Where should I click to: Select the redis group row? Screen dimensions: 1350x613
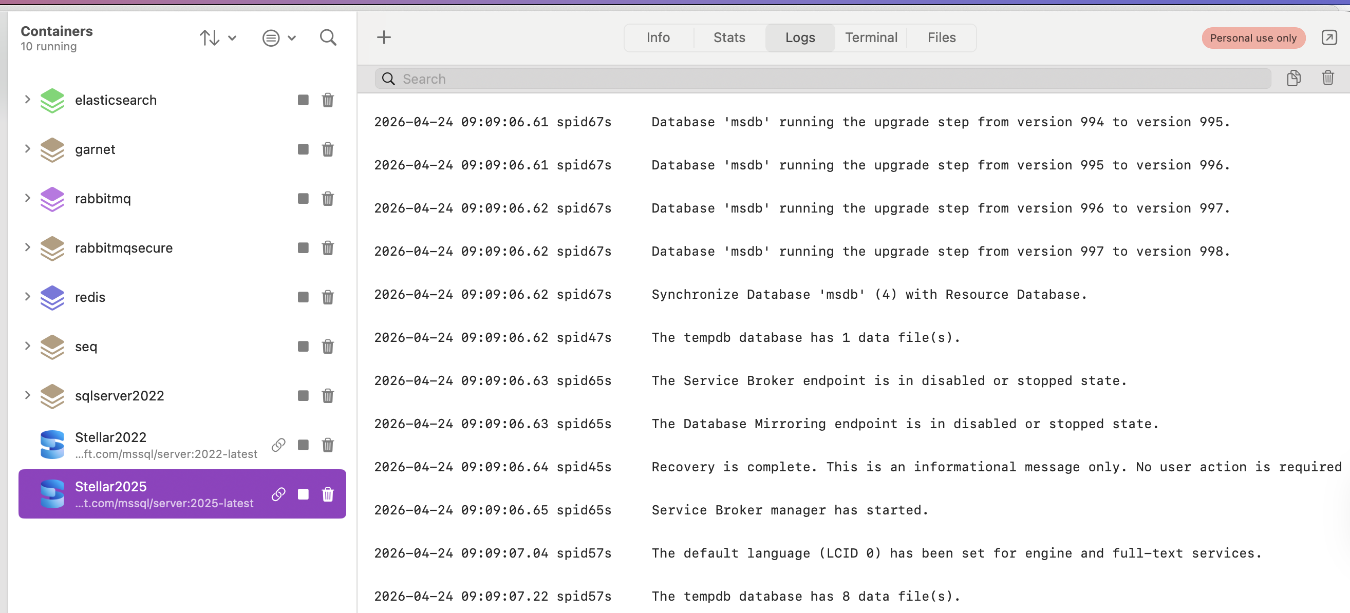[x=182, y=297]
